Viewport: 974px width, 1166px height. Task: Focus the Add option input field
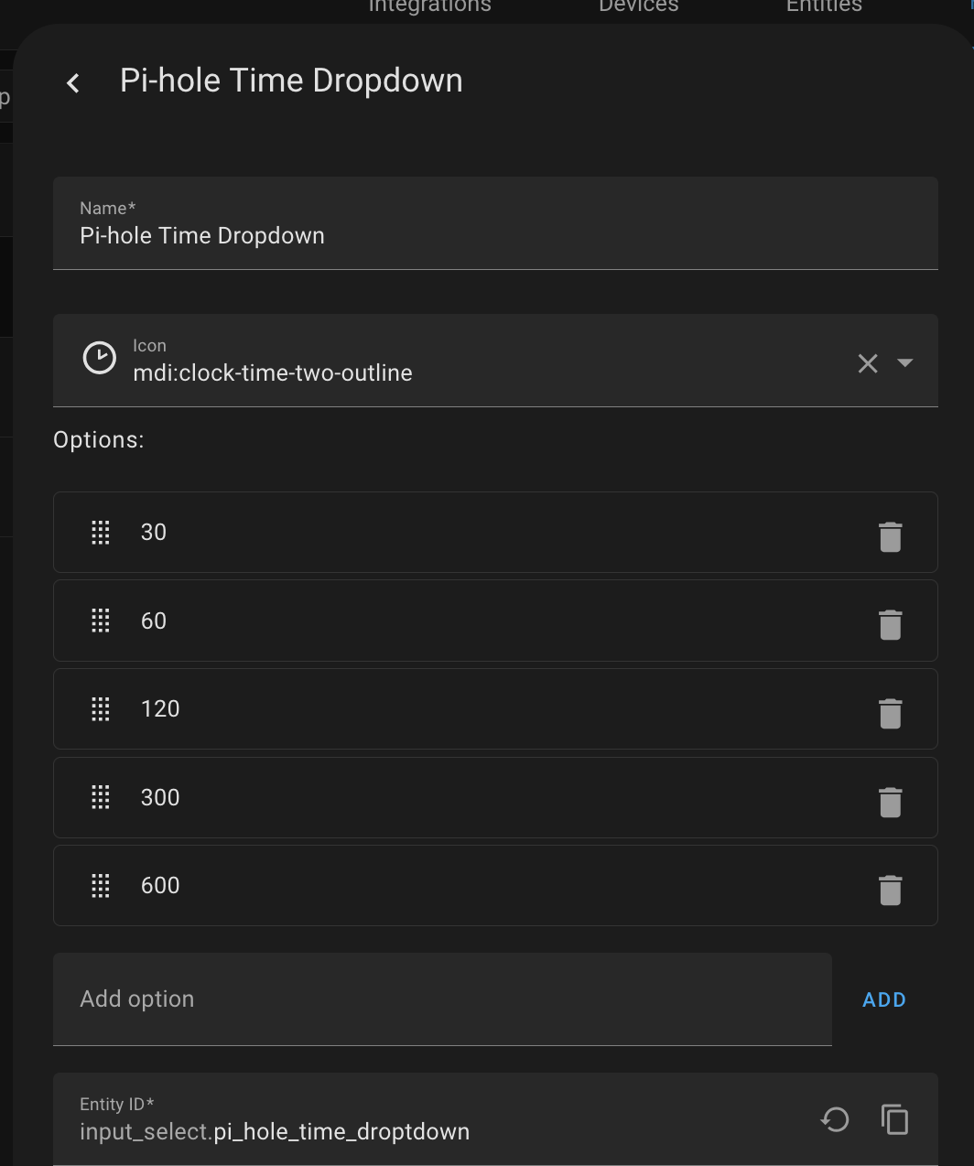[442, 999]
